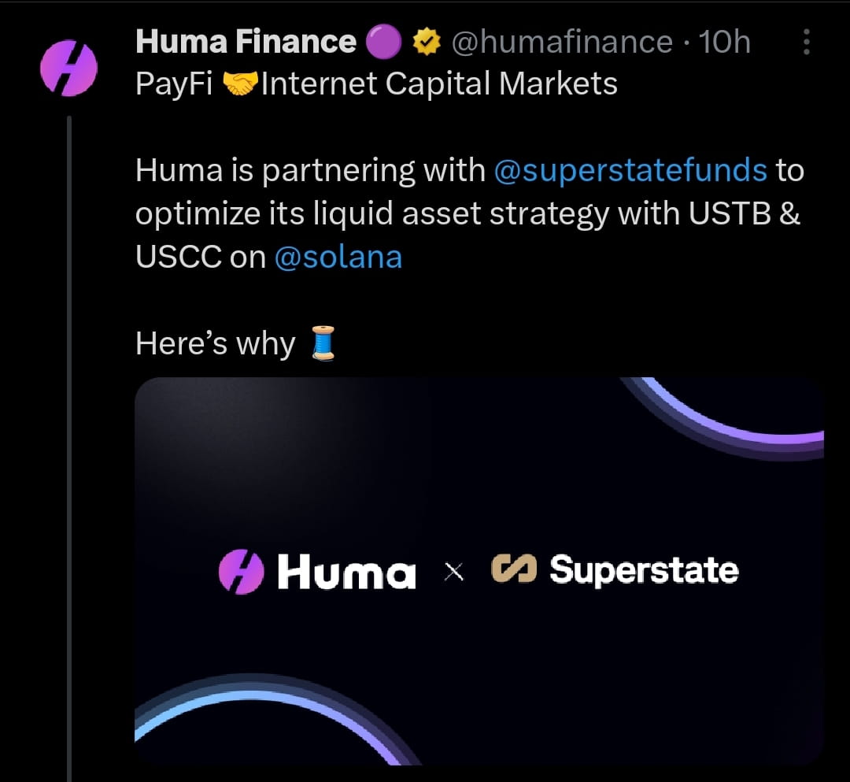Open the Huma Finance profile avatar
This screenshot has height=782, width=850.
68,69
